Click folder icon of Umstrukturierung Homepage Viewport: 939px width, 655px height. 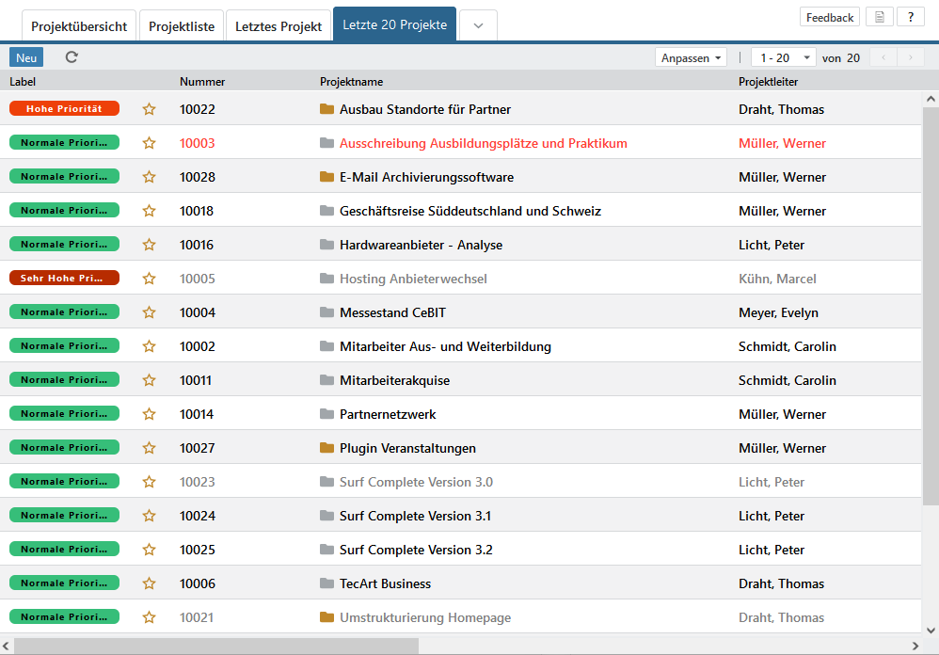point(326,617)
